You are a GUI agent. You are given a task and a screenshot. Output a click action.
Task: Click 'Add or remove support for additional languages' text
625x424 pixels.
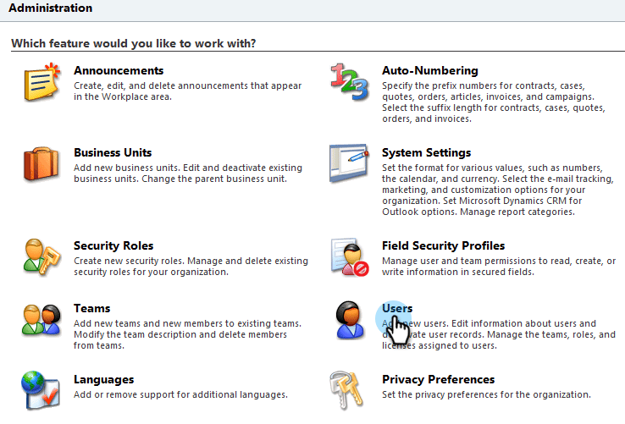point(180,394)
